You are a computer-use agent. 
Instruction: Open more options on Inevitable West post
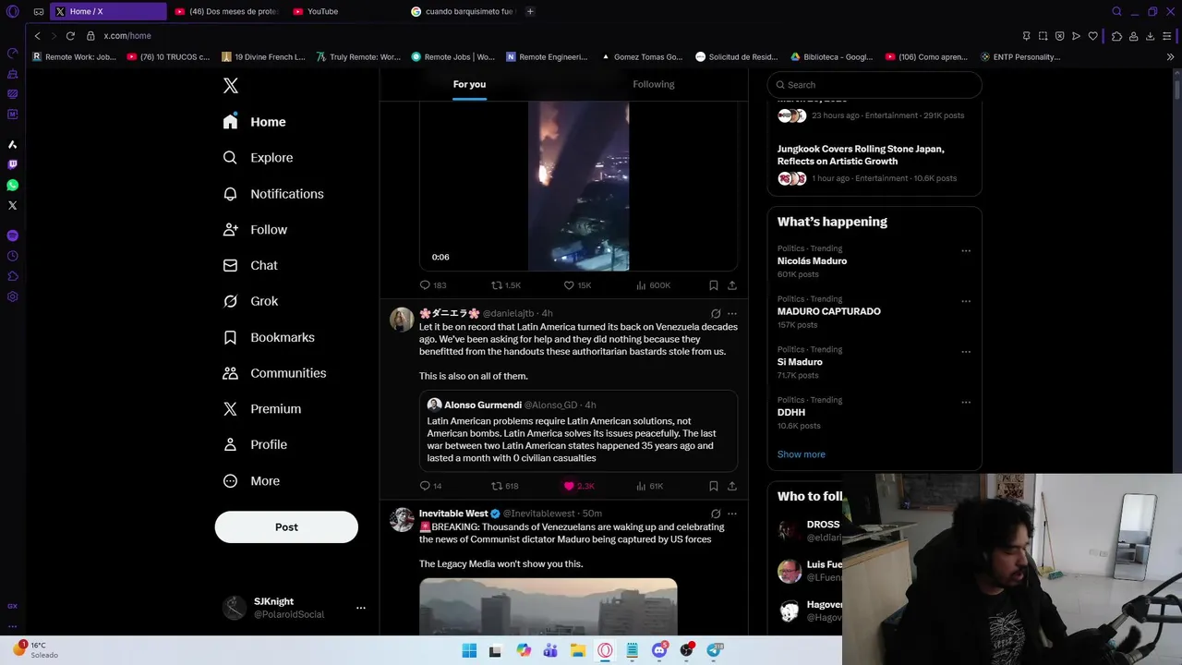tap(732, 514)
